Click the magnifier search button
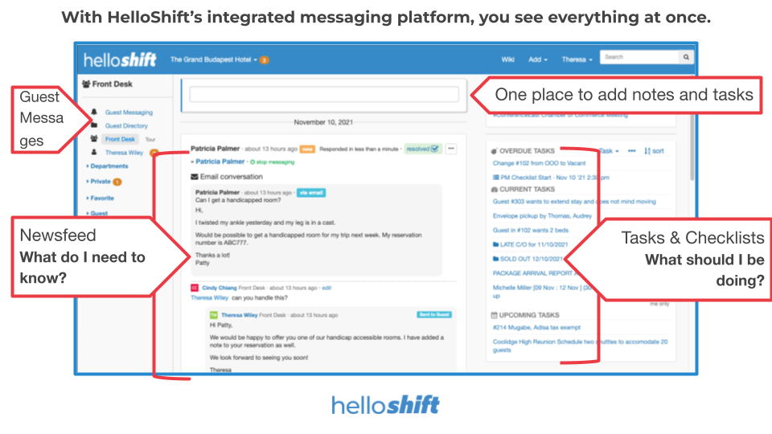The width and height of the screenshot is (772, 434). [x=686, y=57]
